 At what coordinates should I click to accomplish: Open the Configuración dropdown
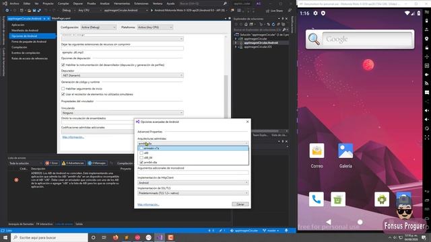tap(98, 27)
